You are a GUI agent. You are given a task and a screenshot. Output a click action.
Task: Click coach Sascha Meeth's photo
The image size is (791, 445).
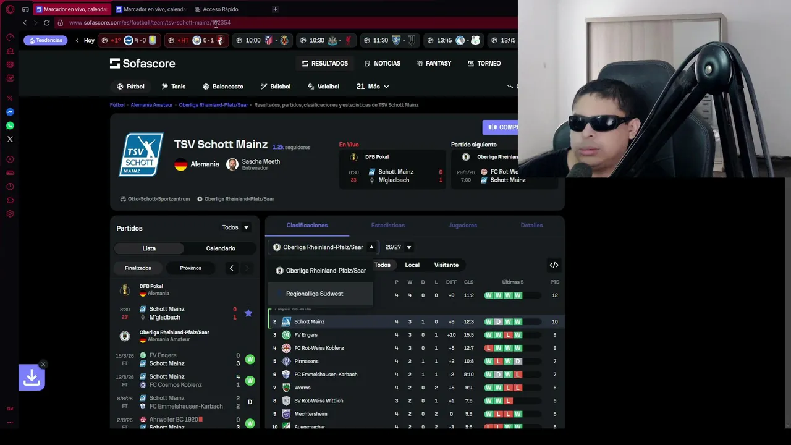pyautogui.click(x=232, y=164)
